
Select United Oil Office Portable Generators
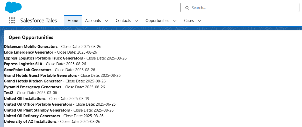(38, 104)
